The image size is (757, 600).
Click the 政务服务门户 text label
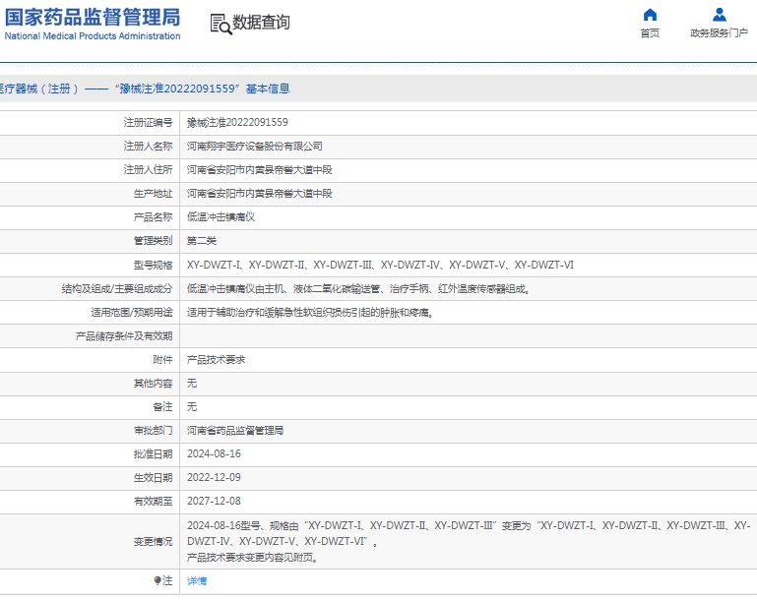point(719,32)
